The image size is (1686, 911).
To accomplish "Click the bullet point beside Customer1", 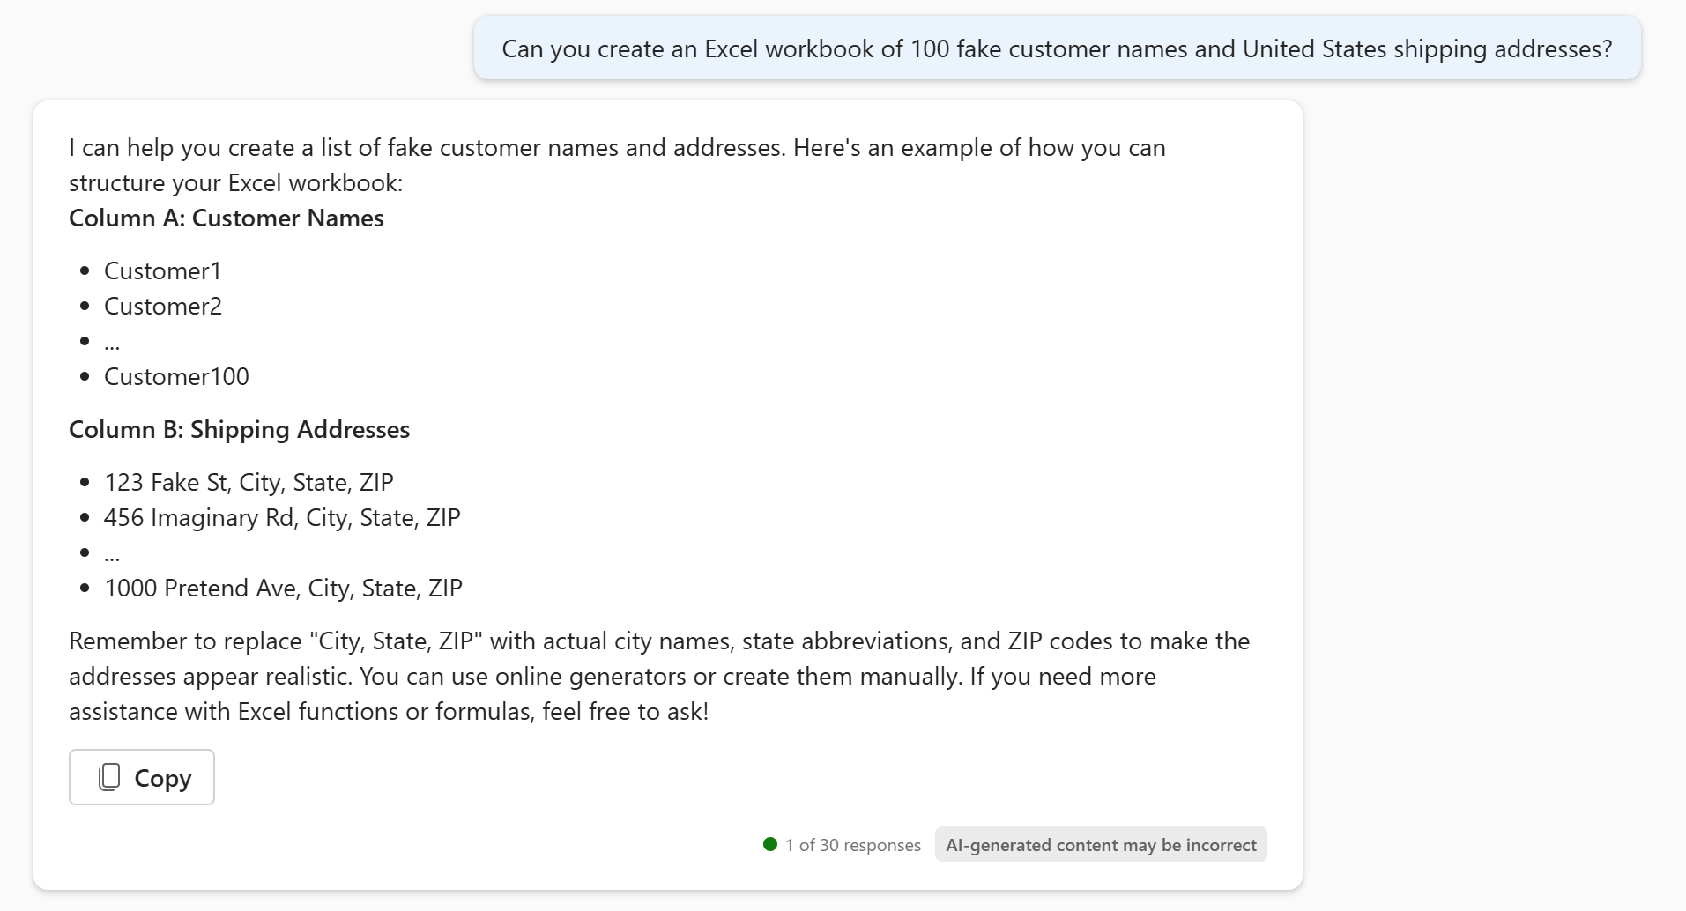I will [85, 271].
